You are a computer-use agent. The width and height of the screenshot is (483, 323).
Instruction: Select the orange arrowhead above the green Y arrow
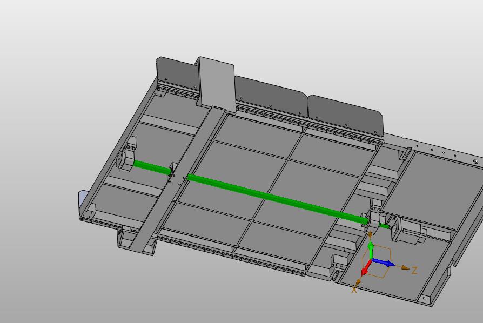click(370, 235)
